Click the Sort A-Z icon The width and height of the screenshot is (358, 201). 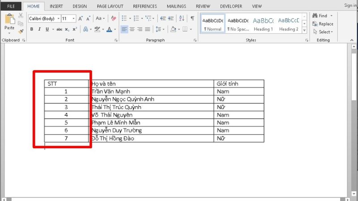tap(182, 19)
